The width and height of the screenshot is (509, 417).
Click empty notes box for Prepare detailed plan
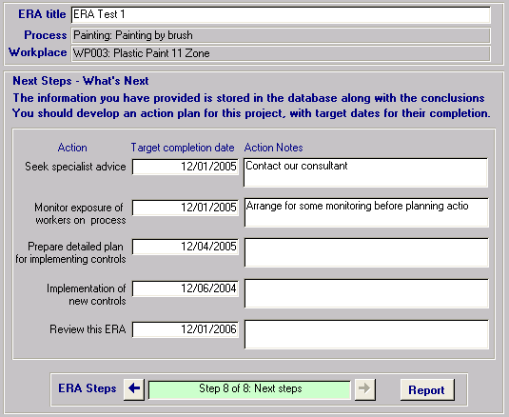(366, 252)
